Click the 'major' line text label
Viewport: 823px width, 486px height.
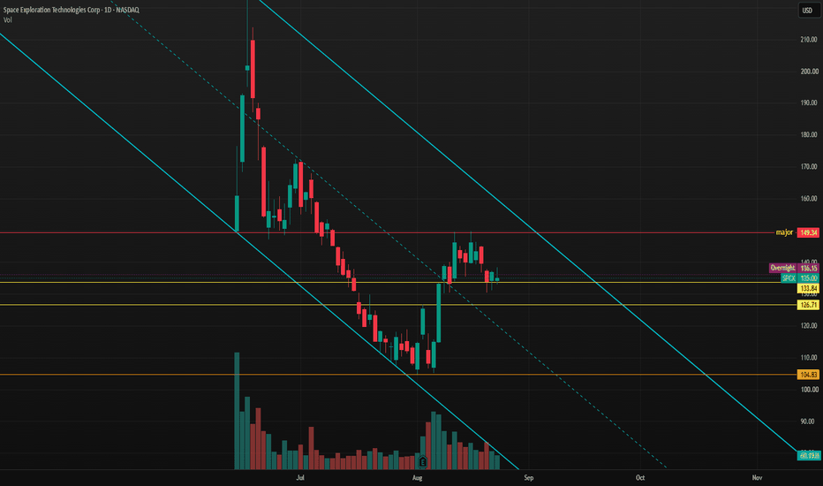784,232
